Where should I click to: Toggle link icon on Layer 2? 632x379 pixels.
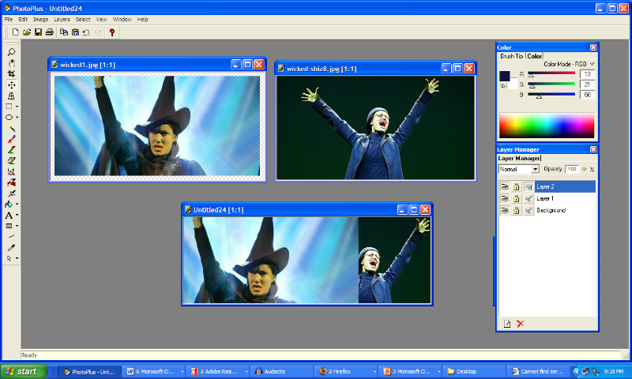pos(529,186)
